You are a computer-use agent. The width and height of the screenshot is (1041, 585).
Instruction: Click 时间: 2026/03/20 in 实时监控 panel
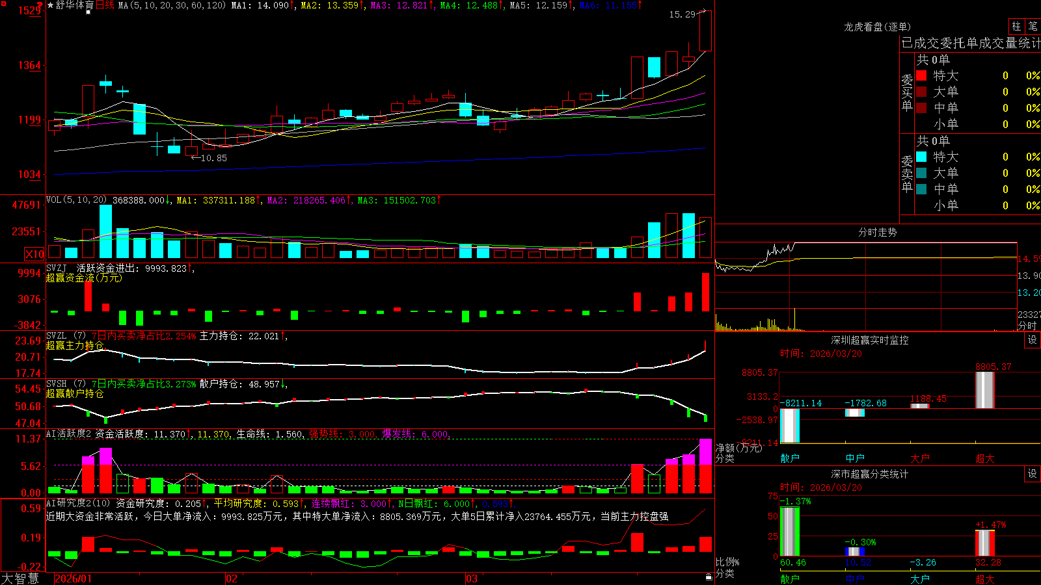tap(821, 354)
